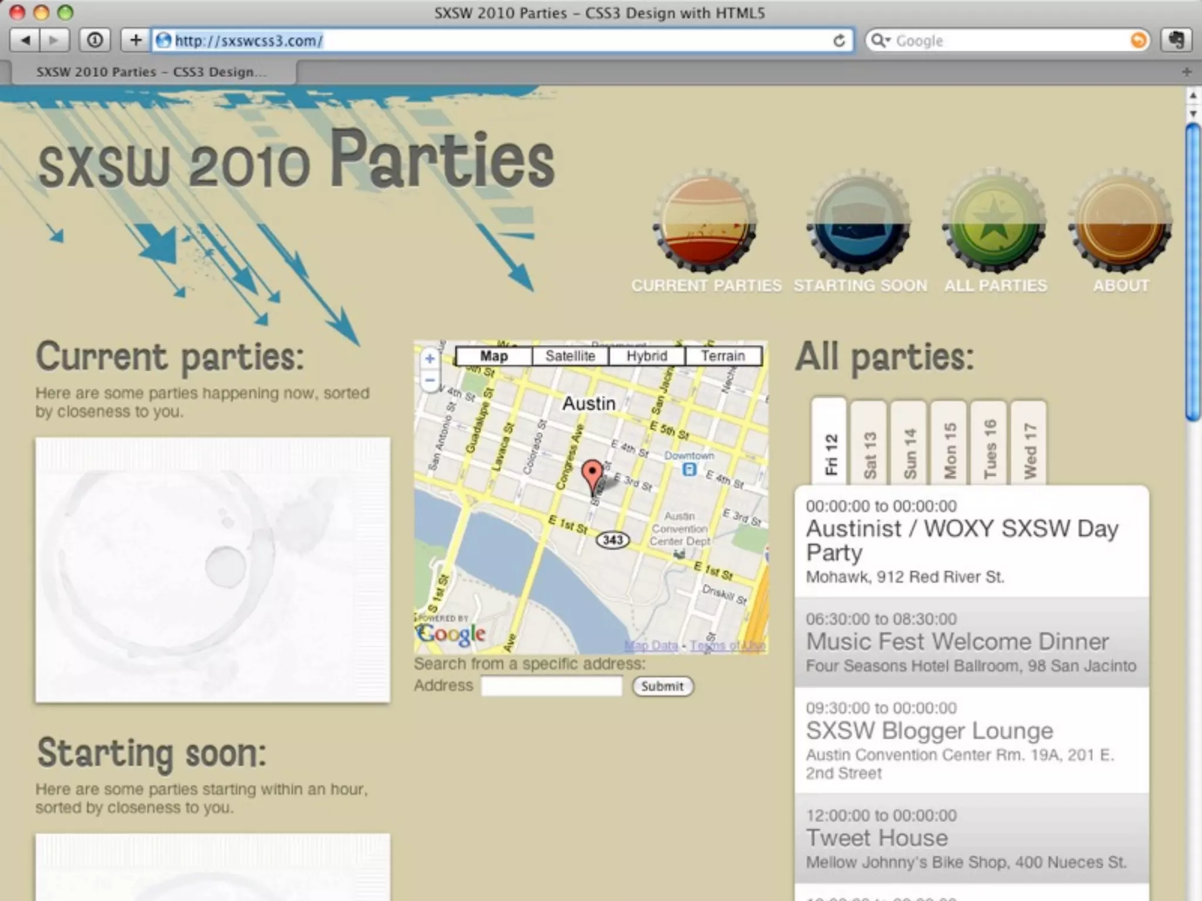This screenshot has width=1202, height=901.
Task: Switch map to Satellite view
Action: pos(570,356)
